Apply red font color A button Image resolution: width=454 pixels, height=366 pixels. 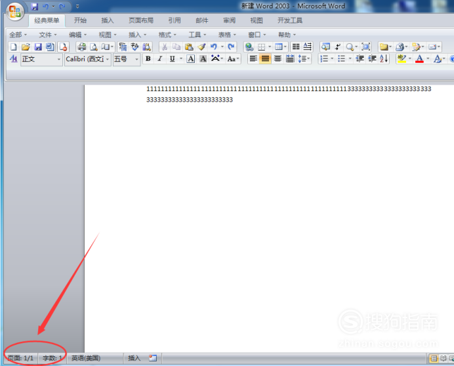click(419, 59)
